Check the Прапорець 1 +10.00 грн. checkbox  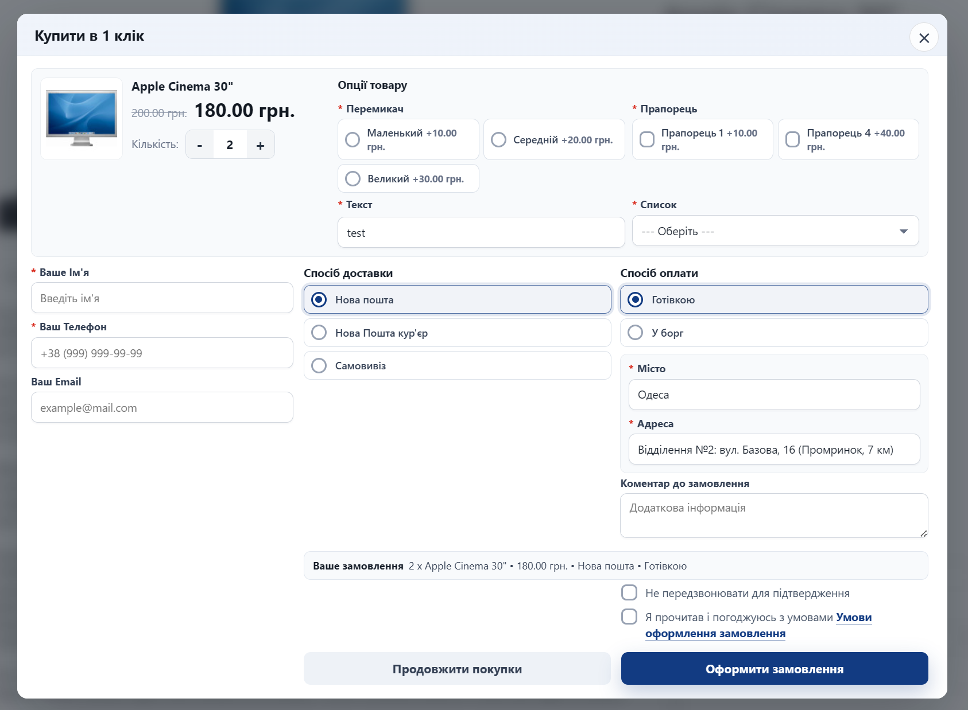point(703,139)
